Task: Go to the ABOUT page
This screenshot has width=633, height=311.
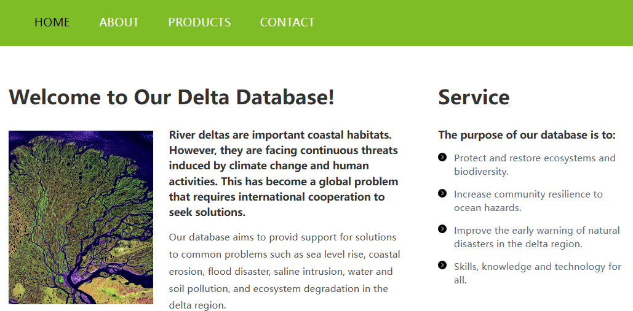Action: (119, 23)
